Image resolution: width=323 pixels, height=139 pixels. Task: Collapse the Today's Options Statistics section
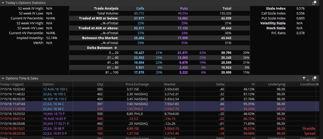[3, 3]
